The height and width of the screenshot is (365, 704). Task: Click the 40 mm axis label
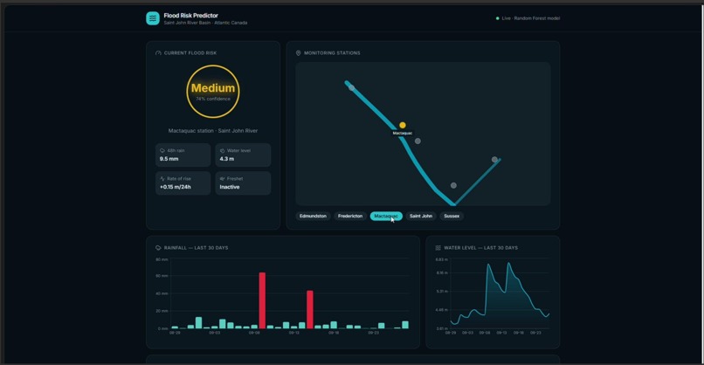(162, 293)
